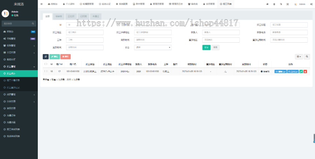The image size is (315, 159).
Task: Click the first blue action button in the row
Action: [280, 71]
